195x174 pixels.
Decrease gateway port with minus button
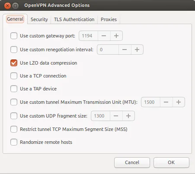104,36
